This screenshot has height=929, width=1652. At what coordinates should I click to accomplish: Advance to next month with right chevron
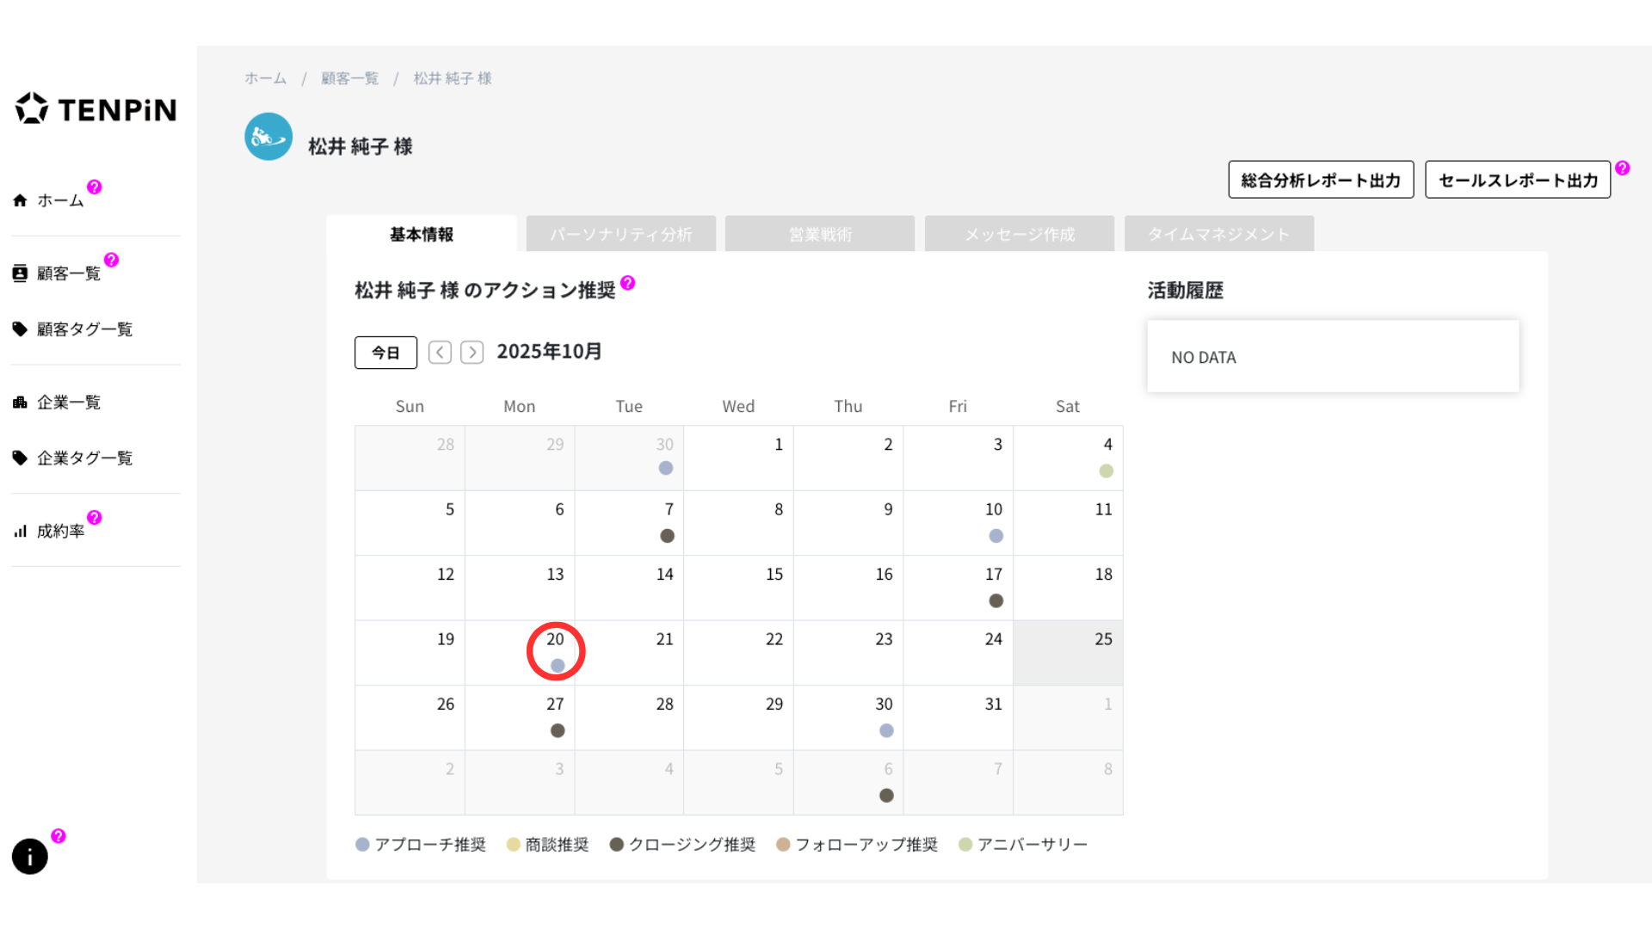pos(472,353)
